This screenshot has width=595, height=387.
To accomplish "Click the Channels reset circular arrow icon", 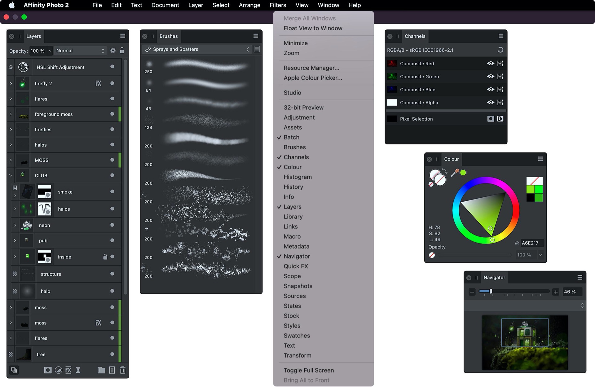I will (500, 50).
